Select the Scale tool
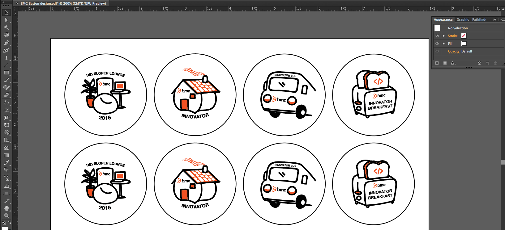 coord(6,110)
